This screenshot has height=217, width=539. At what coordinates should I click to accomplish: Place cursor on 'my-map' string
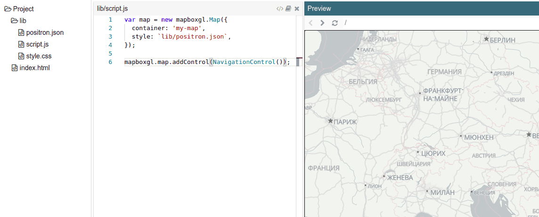point(188,28)
